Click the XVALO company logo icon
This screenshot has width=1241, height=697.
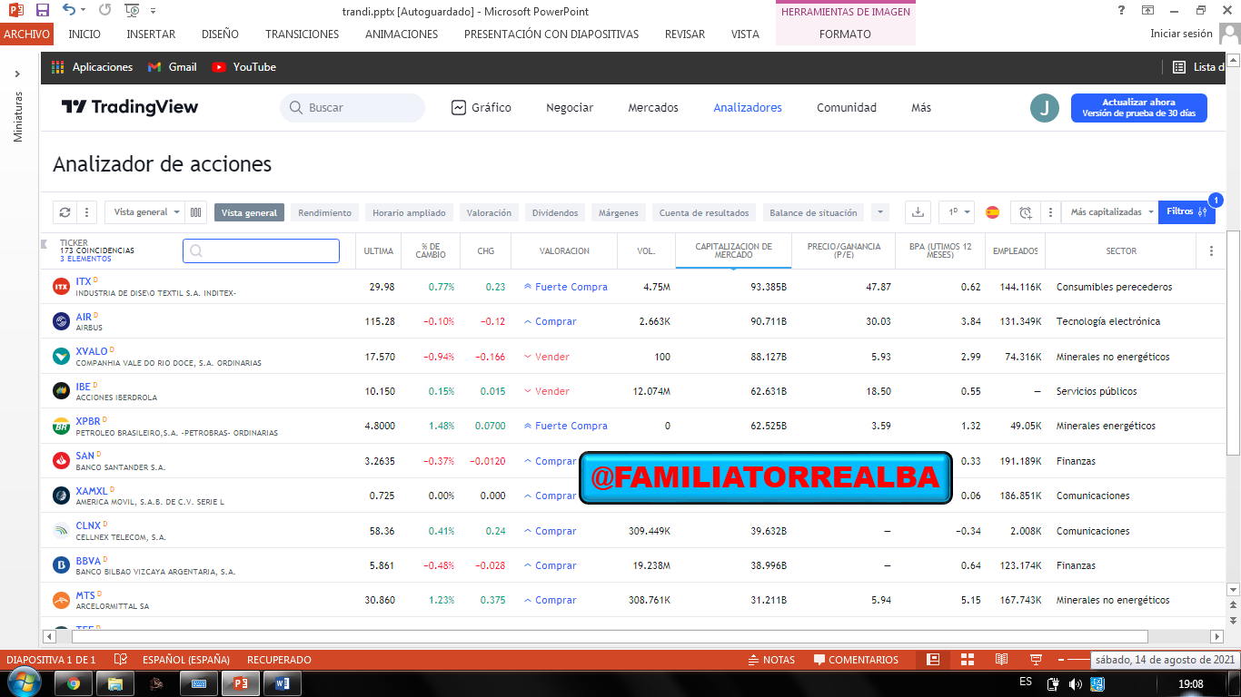tap(61, 357)
